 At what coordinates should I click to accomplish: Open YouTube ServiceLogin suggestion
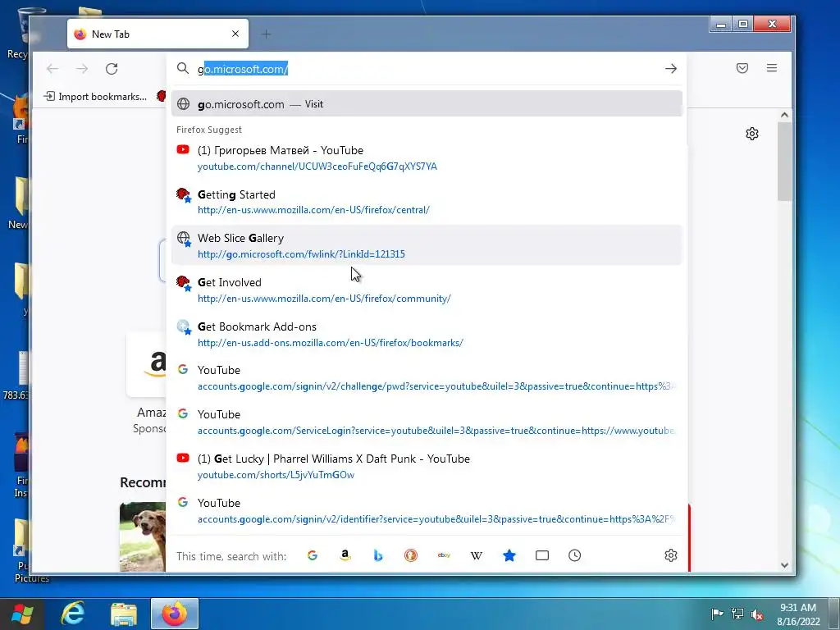(427, 422)
